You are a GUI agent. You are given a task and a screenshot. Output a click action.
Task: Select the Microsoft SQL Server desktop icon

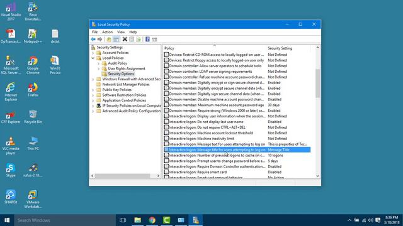coord(11,65)
